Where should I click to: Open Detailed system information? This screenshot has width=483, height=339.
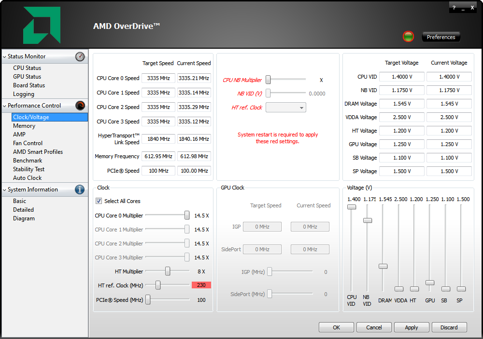click(x=23, y=210)
